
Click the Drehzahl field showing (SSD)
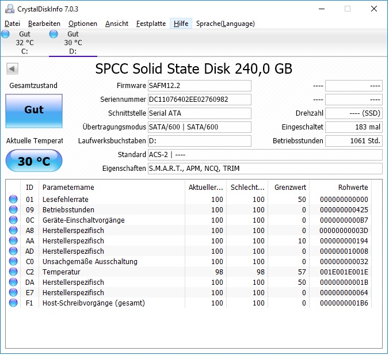[x=354, y=113]
